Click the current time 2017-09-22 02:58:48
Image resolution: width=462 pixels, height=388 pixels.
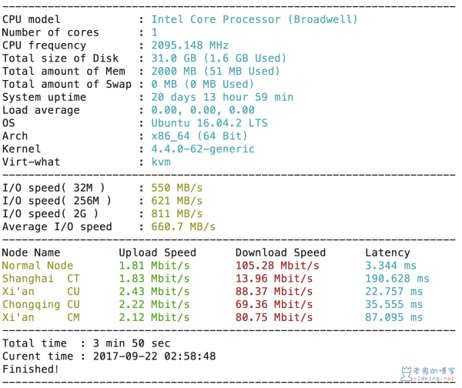tap(155, 356)
